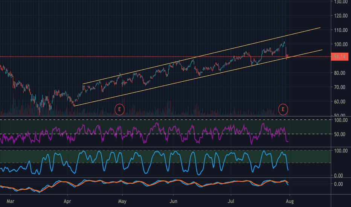Click the 100.00 label on main price axis

point(341,44)
